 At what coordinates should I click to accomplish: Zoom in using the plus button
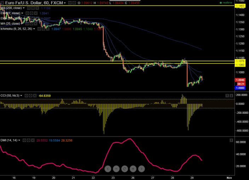click(x=133, y=169)
